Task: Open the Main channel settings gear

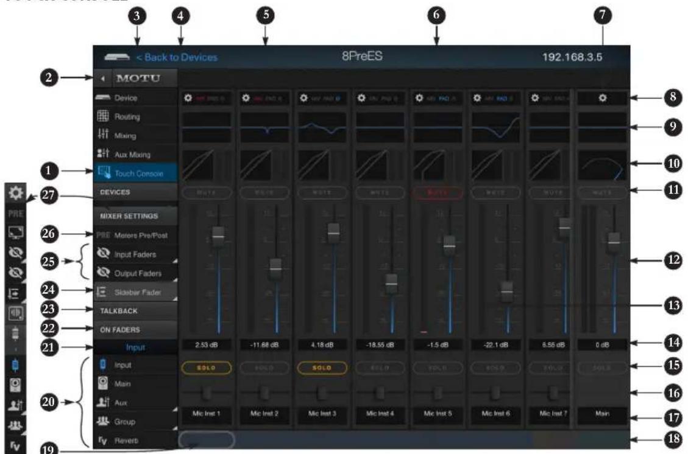Action: click(603, 98)
